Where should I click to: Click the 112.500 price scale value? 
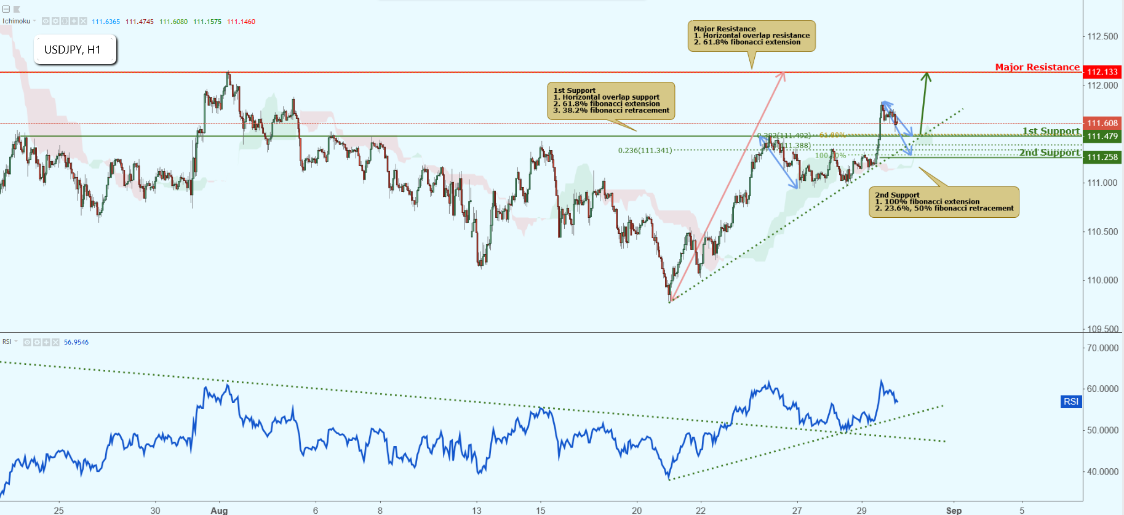pyautogui.click(x=1102, y=36)
